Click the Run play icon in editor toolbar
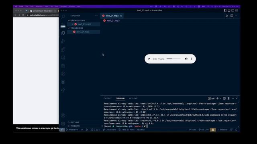The width and height of the screenshot is (257, 144). (227, 16)
